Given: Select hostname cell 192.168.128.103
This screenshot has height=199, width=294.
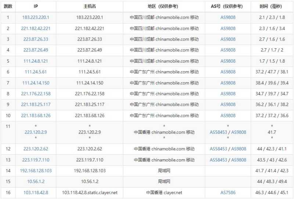Looking at the screenshot, I should coord(90,171).
